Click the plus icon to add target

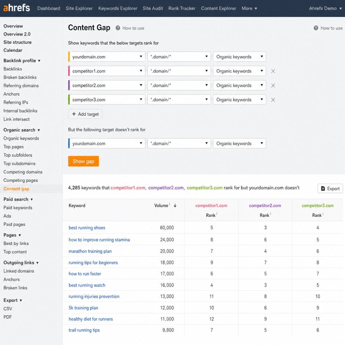74,114
